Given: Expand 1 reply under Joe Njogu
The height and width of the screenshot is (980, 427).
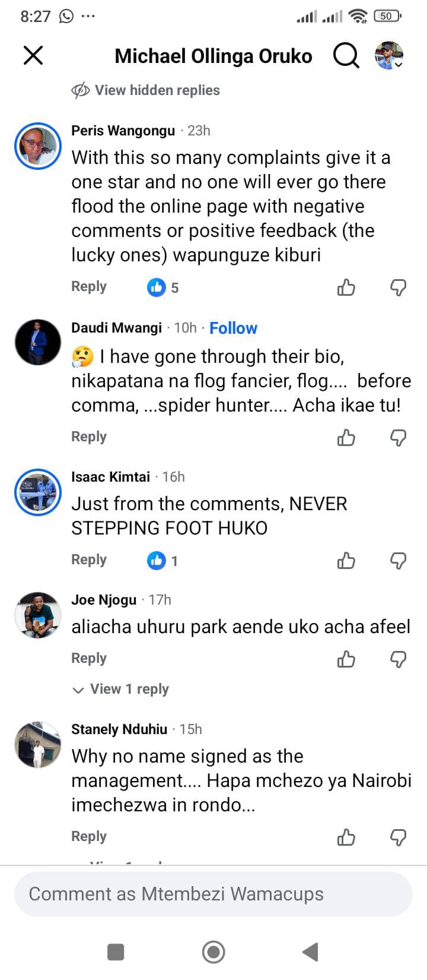Looking at the screenshot, I should tap(121, 689).
